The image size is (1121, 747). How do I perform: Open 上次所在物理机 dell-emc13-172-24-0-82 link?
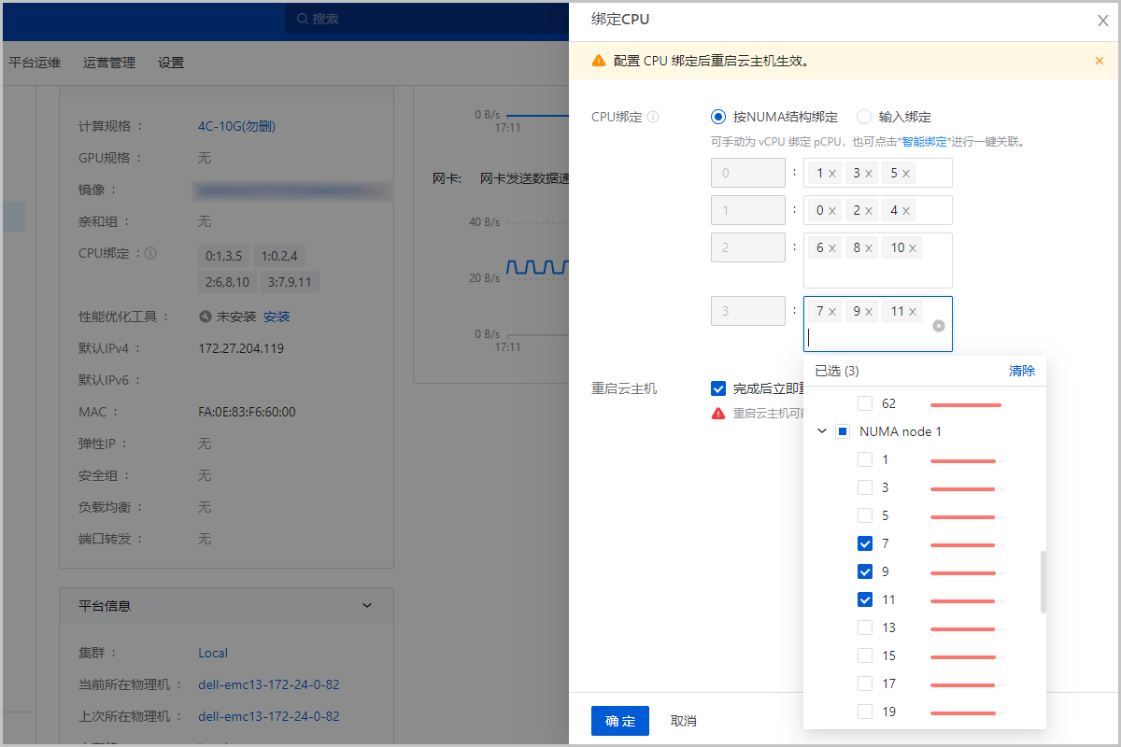(x=269, y=716)
